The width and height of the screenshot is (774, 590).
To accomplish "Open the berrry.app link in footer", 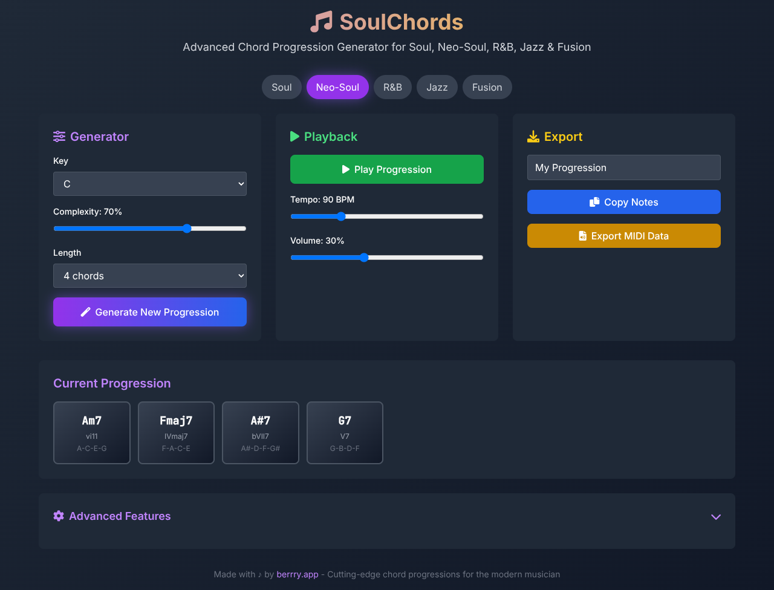I will point(298,574).
